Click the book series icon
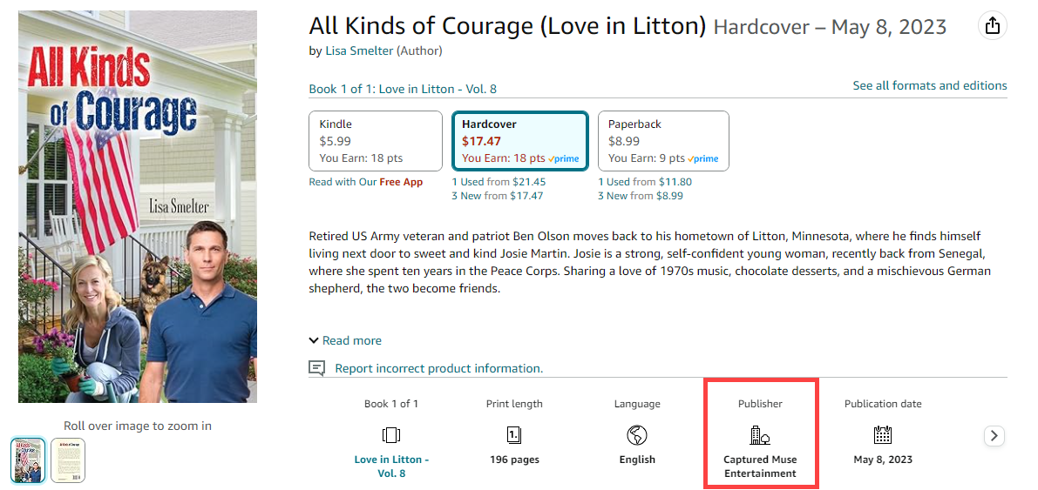 391,434
